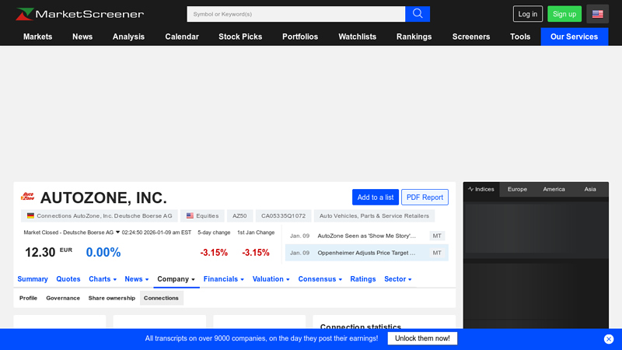Close the blue transcripts banner
The image size is (622, 350).
[x=609, y=339]
